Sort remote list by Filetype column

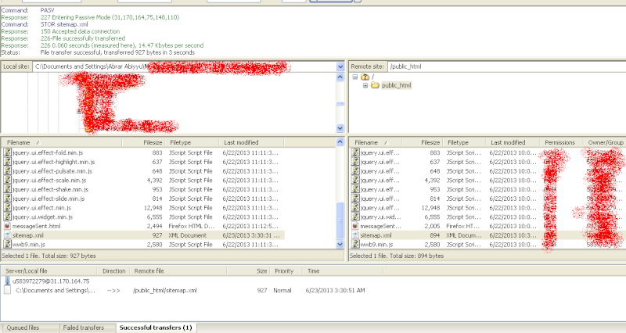464,142
